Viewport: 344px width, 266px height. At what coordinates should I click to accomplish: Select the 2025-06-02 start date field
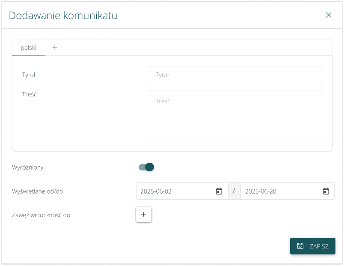point(175,191)
